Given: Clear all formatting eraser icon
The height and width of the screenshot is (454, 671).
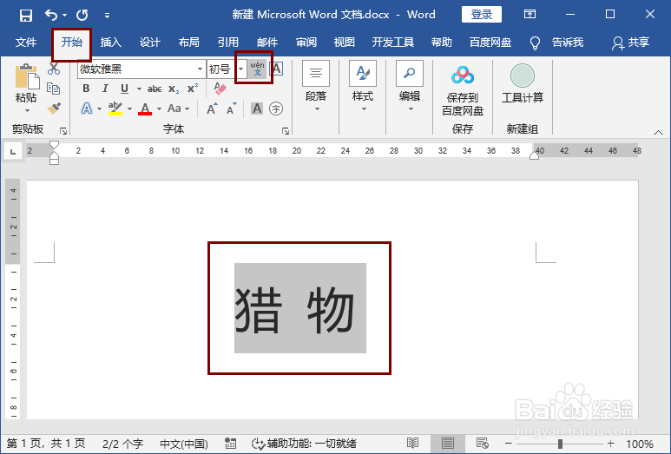Looking at the screenshot, I should pos(220,89).
